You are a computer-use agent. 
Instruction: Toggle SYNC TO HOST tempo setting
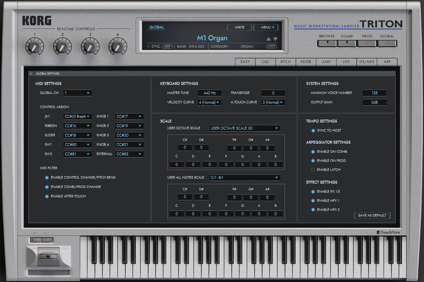click(x=313, y=131)
